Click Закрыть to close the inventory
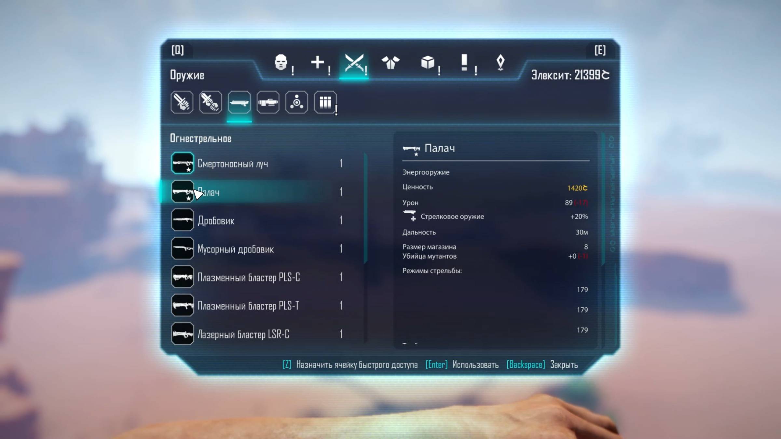This screenshot has width=781, height=439. 564,365
